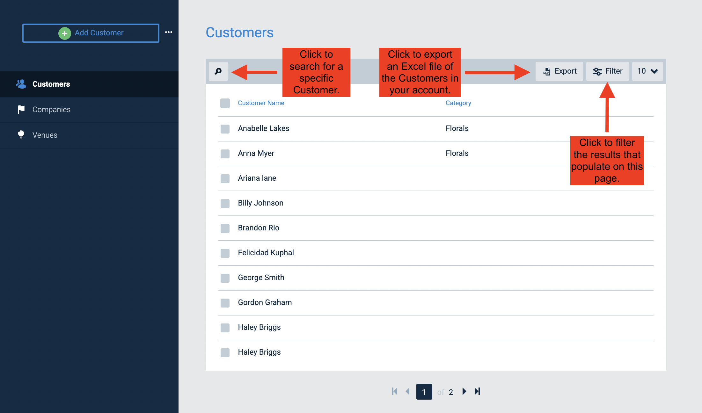The width and height of the screenshot is (702, 413).
Task: Check the Anabelle Lakes row checkbox
Action: 225,129
